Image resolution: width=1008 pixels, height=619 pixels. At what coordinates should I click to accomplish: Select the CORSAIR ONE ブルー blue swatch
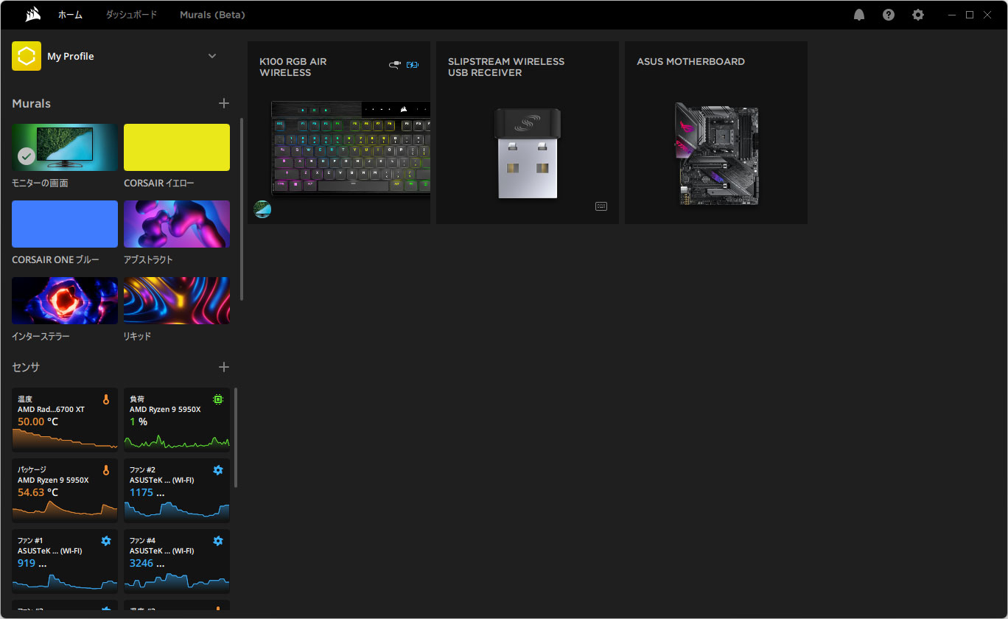click(x=65, y=224)
